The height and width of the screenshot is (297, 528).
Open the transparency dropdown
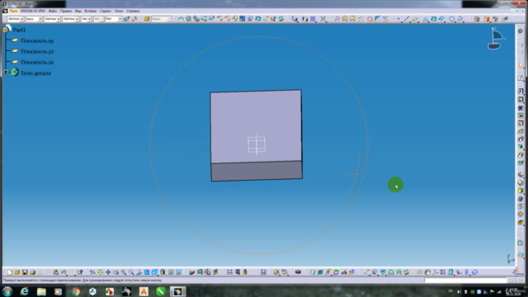(34, 19)
